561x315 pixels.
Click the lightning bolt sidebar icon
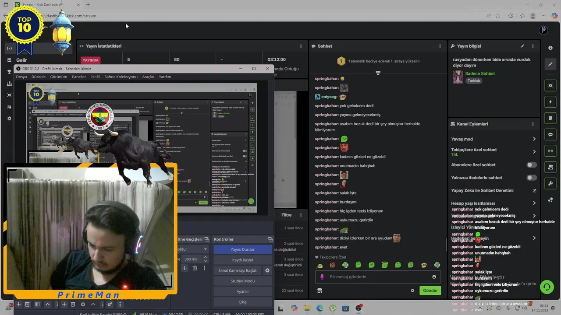coord(550,102)
